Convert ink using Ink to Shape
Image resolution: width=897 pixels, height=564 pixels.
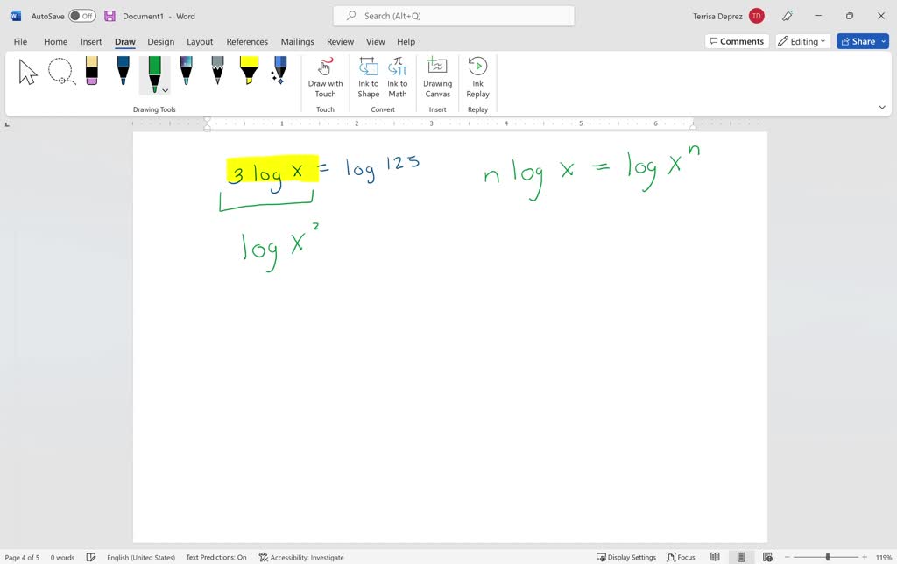point(368,77)
